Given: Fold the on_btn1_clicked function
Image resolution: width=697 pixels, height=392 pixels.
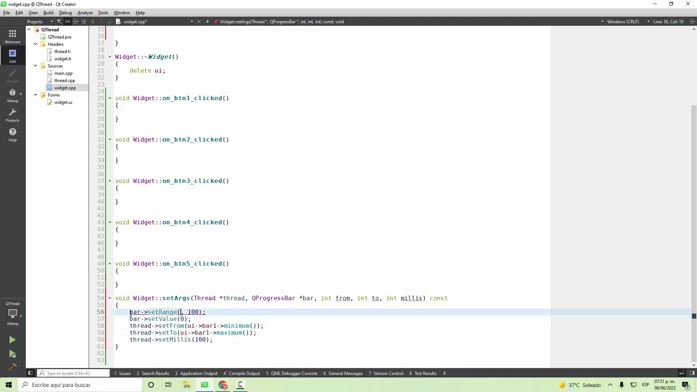Looking at the screenshot, I should (109, 99).
